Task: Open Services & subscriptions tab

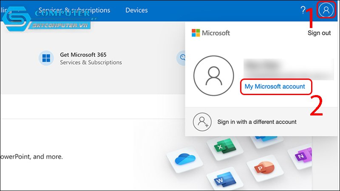Action: coord(74,10)
